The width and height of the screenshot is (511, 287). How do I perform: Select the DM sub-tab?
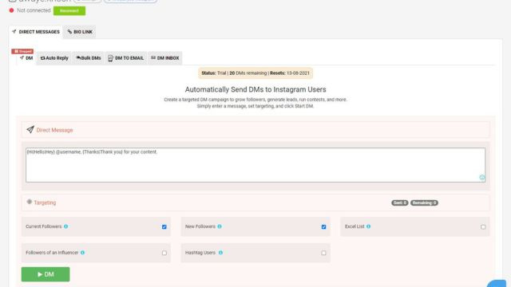tap(26, 58)
